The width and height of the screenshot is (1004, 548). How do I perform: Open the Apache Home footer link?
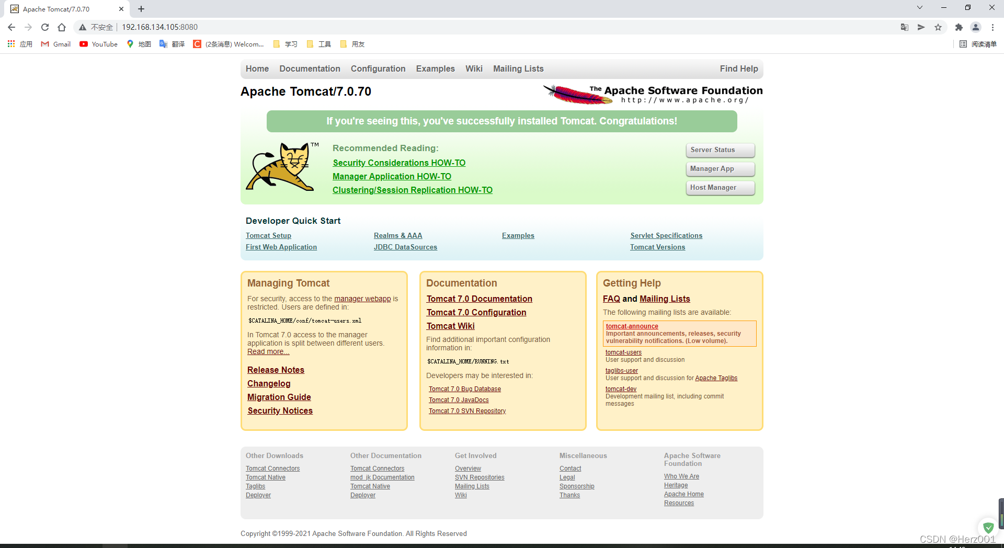[683, 494]
